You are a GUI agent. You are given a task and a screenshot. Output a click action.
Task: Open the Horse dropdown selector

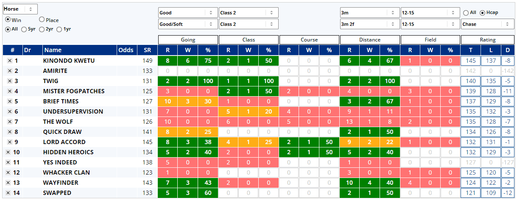pos(20,9)
